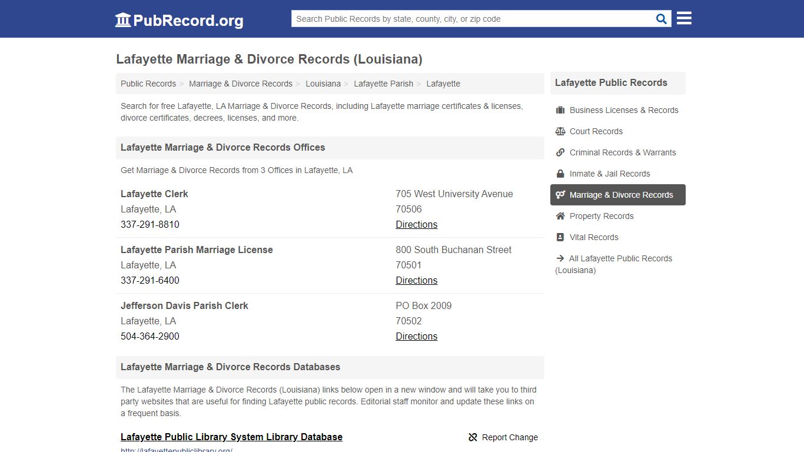This screenshot has height=452, width=804.
Task: Get Directions to Lafayette Parish Marriage License
Action: (x=417, y=280)
